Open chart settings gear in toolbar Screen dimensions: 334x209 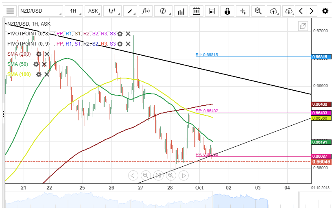coord(325,11)
